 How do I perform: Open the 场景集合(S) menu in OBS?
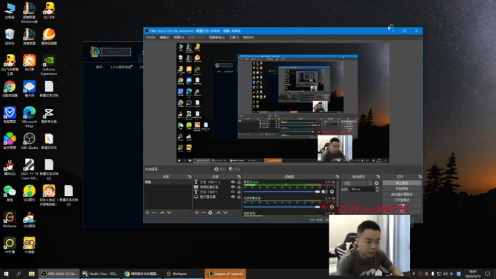pyautogui.click(x=216, y=37)
